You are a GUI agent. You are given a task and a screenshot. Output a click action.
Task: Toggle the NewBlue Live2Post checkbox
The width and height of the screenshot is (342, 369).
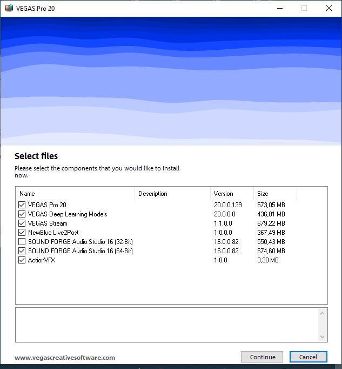[x=22, y=233]
